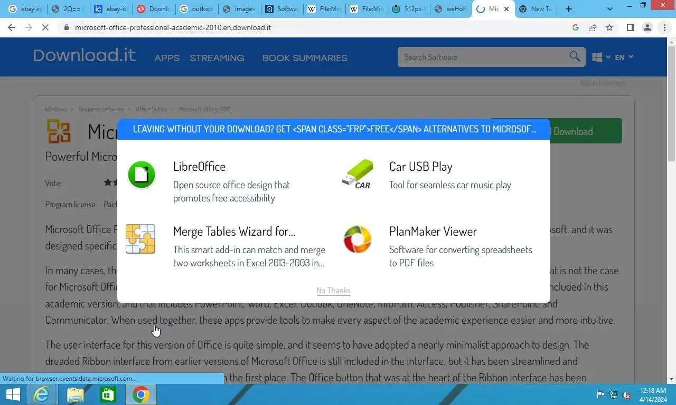Open Merge Tables Wizard for... title
This screenshot has width=676, height=405.
coord(234,231)
